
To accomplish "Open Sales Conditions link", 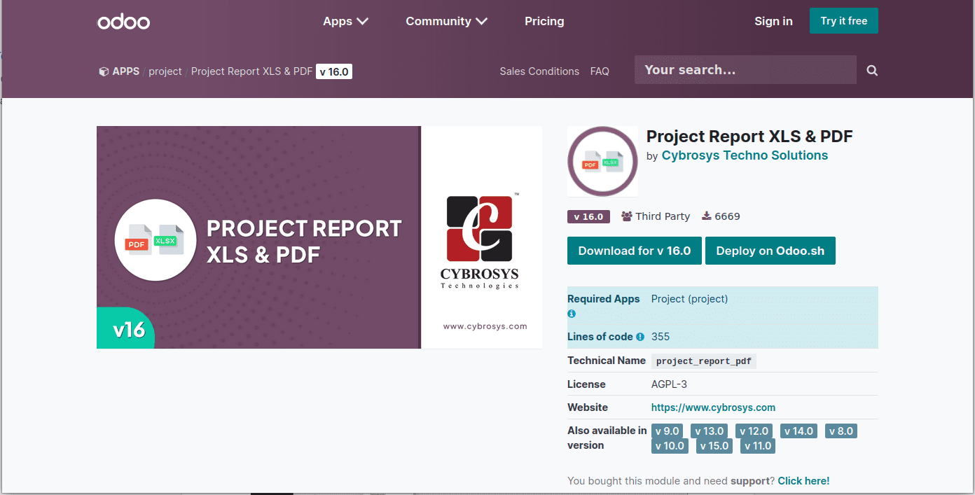I will 539,71.
